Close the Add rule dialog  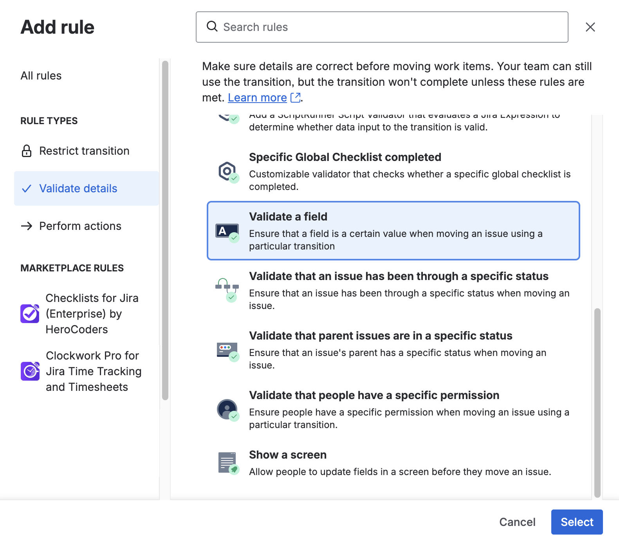[590, 27]
